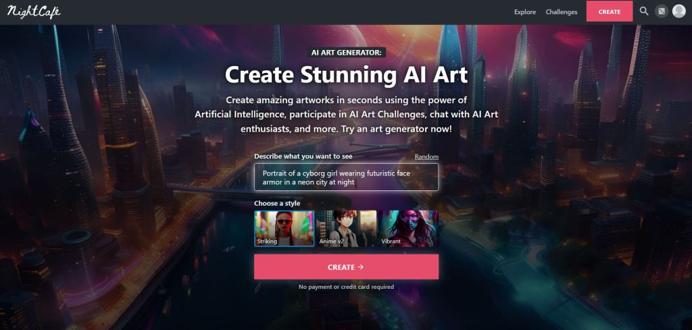Image resolution: width=692 pixels, height=330 pixels.
Task: Select the Striking style thumbnail
Action: (x=285, y=228)
